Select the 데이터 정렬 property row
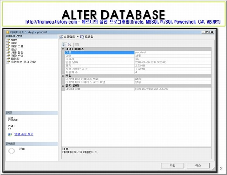Viewport: 227px width, 175px height. coord(138,89)
